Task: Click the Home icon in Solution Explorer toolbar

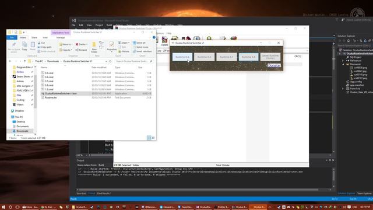Action: click(349, 41)
